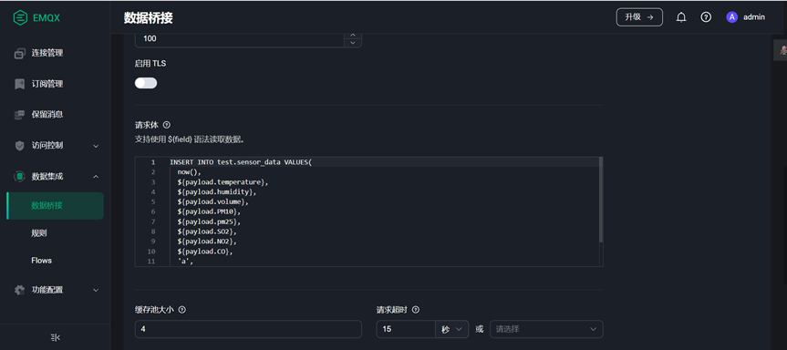Click the help icon beside 缓存池大小

[182, 310]
